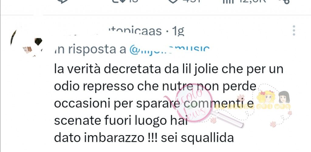Click the reply bubble icon at top
This screenshot has width=311, height=152.
tap(63, 1)
